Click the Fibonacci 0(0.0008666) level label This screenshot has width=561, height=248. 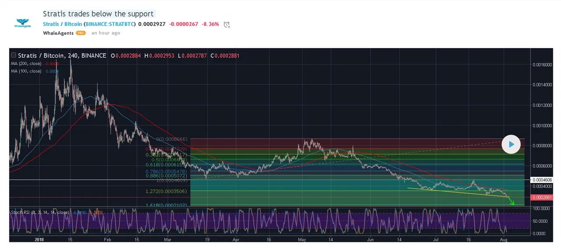(172, 139)
